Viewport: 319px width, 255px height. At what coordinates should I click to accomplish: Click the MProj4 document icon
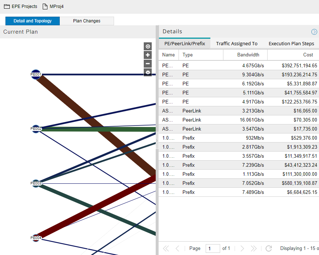(45, 7)
